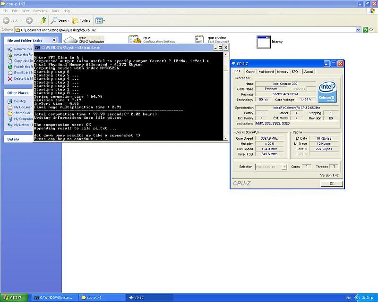The image size is (378, 302).
Task: Click the OK button in CPU-Z
Action: 332,184
